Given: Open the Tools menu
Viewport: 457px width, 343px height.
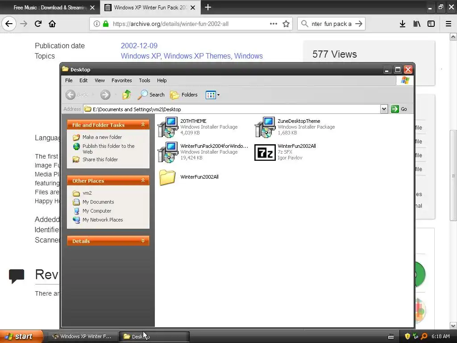Looking at the screenshot, I should pyautogui.click(x=144, y=80).
